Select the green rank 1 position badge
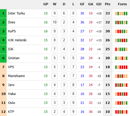The width and height of the screenshot is (130, 116). coord(3,13)
